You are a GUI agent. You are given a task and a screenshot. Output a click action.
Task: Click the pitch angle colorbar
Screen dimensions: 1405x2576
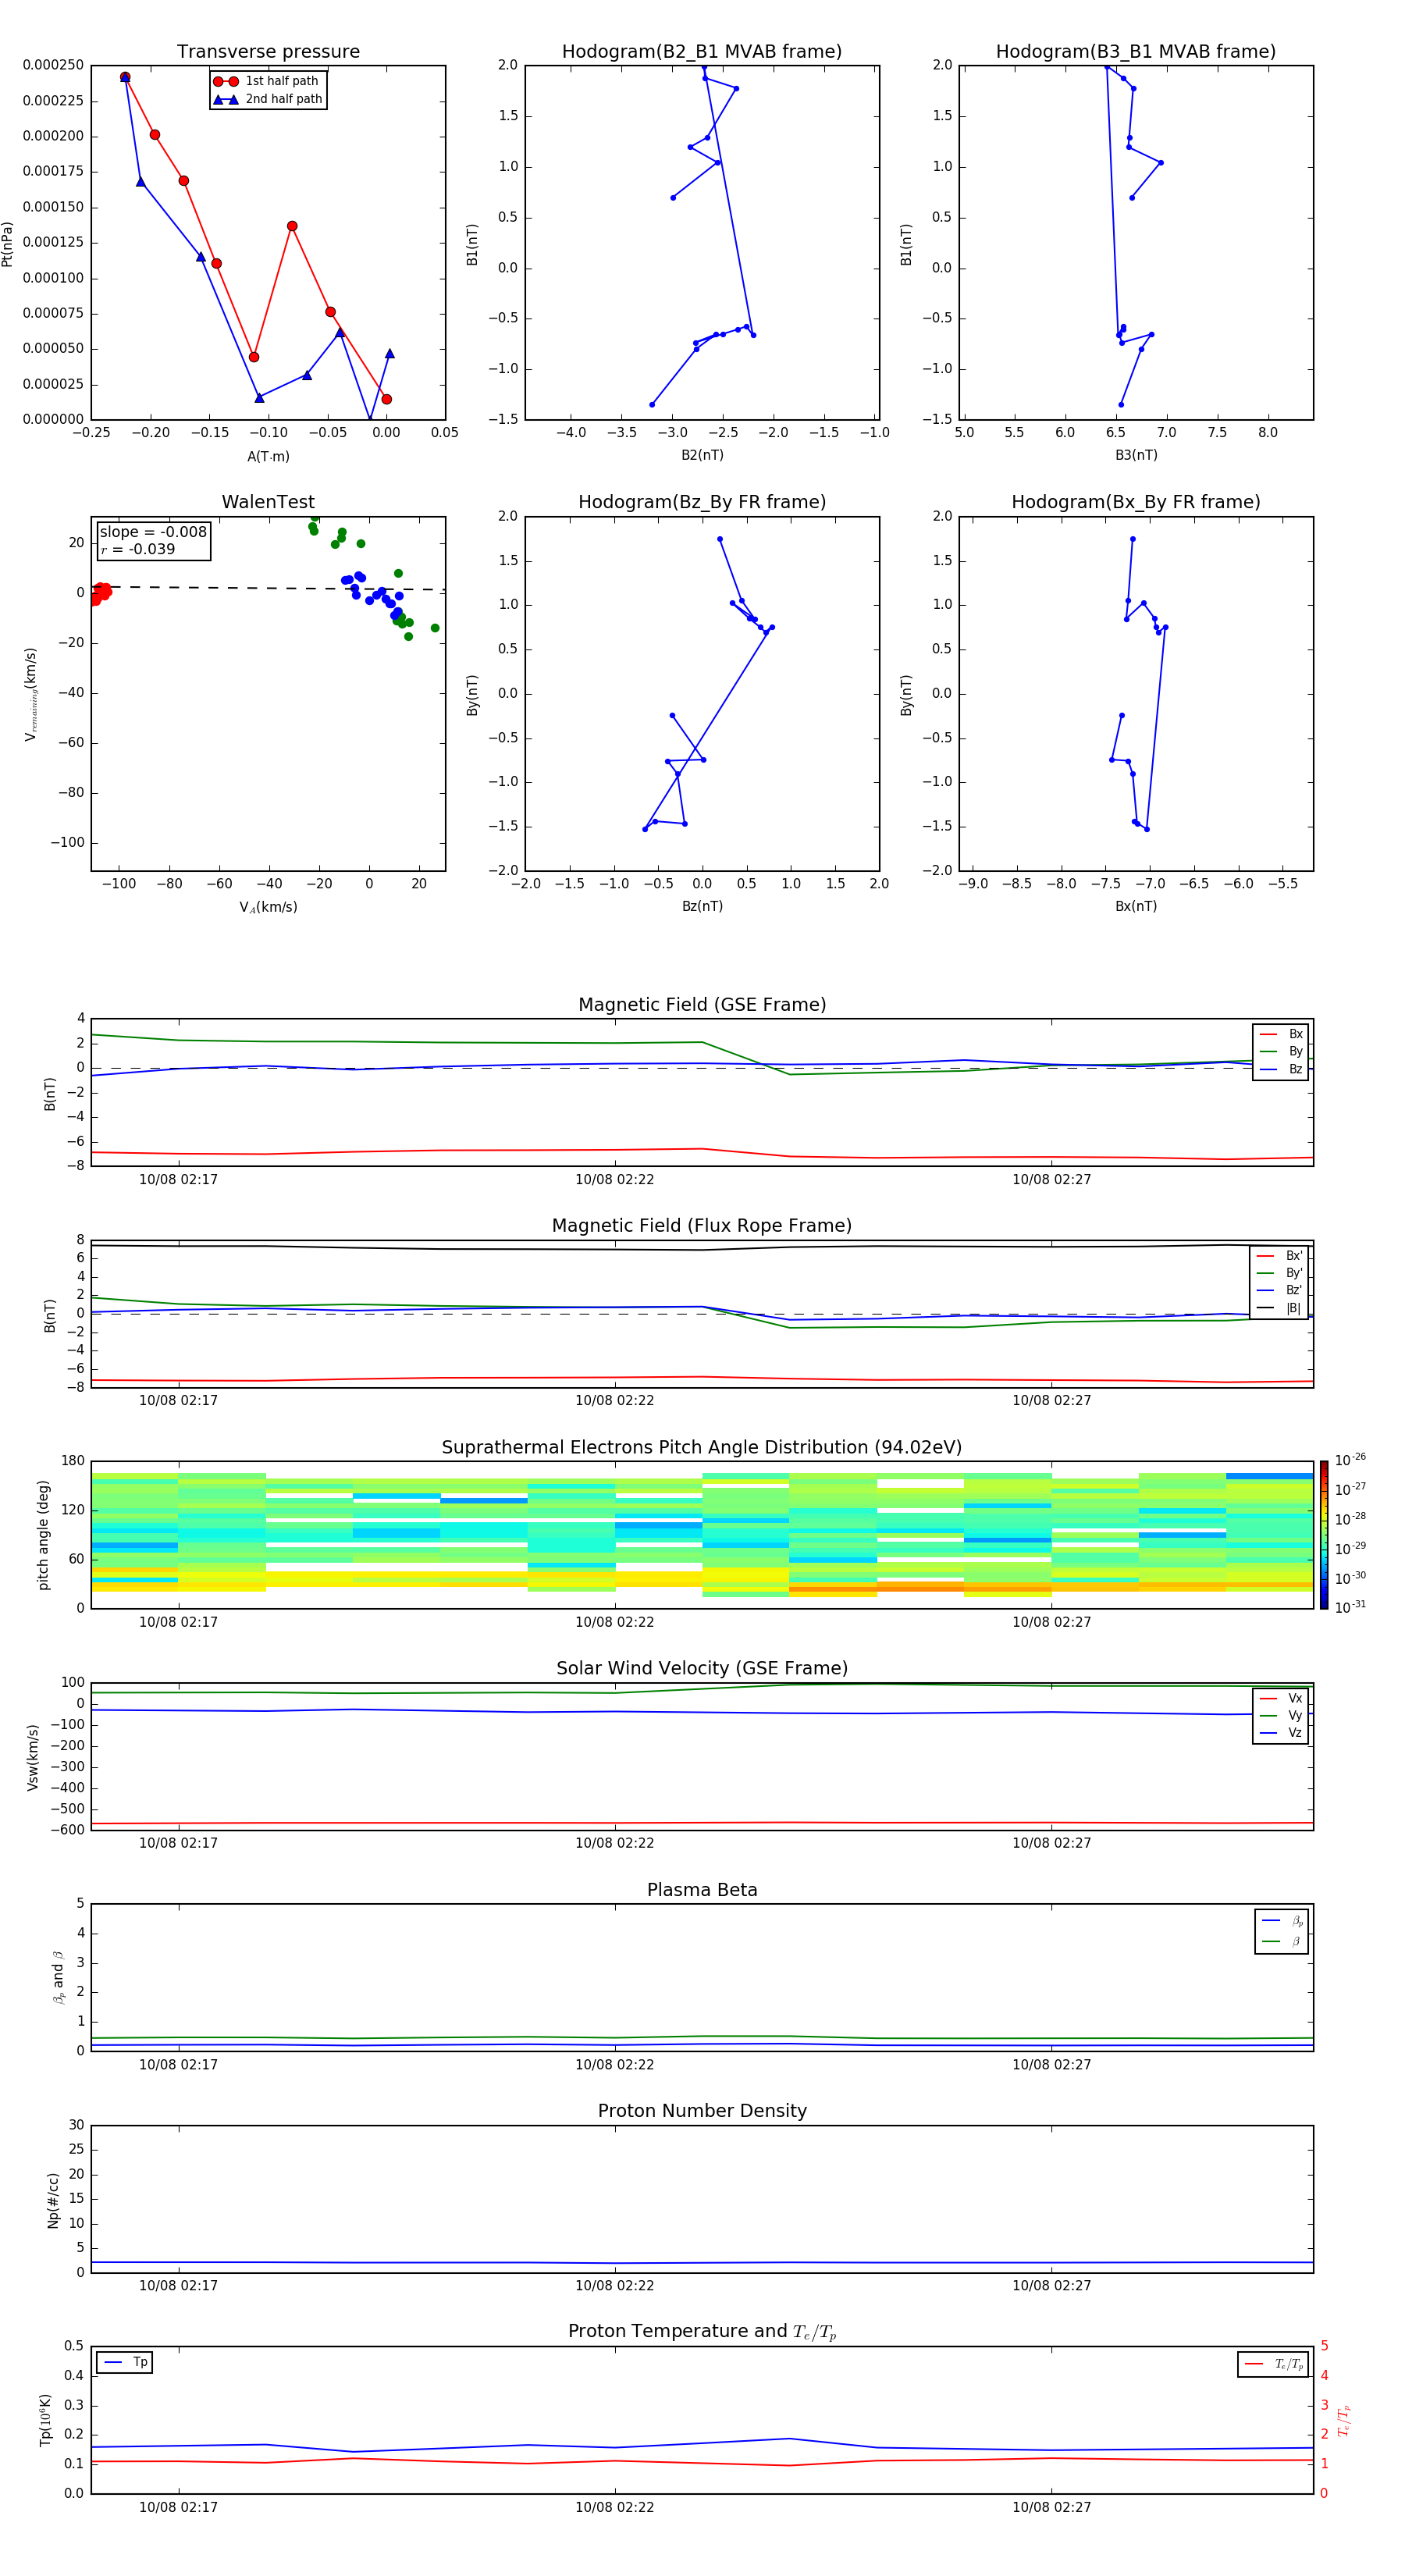tap(1324, 1535)
